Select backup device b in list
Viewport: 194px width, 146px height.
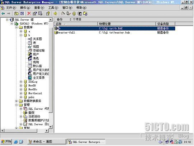click(115, 28)
